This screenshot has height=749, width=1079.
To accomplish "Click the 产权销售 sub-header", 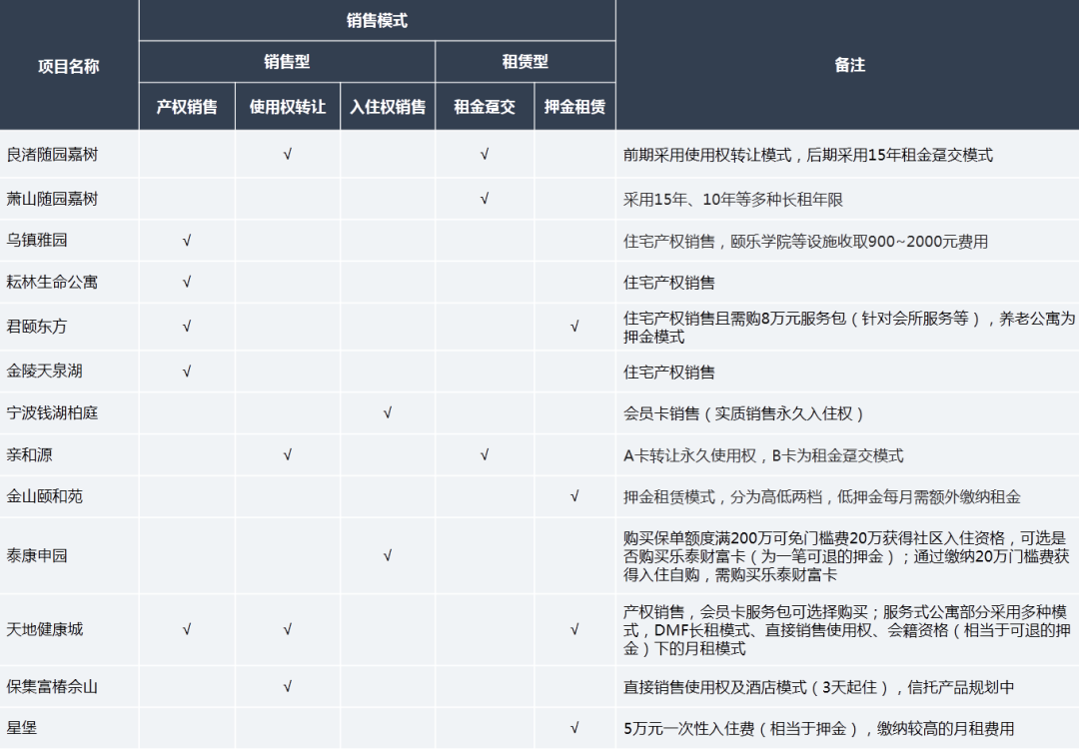I will point(187,107).
